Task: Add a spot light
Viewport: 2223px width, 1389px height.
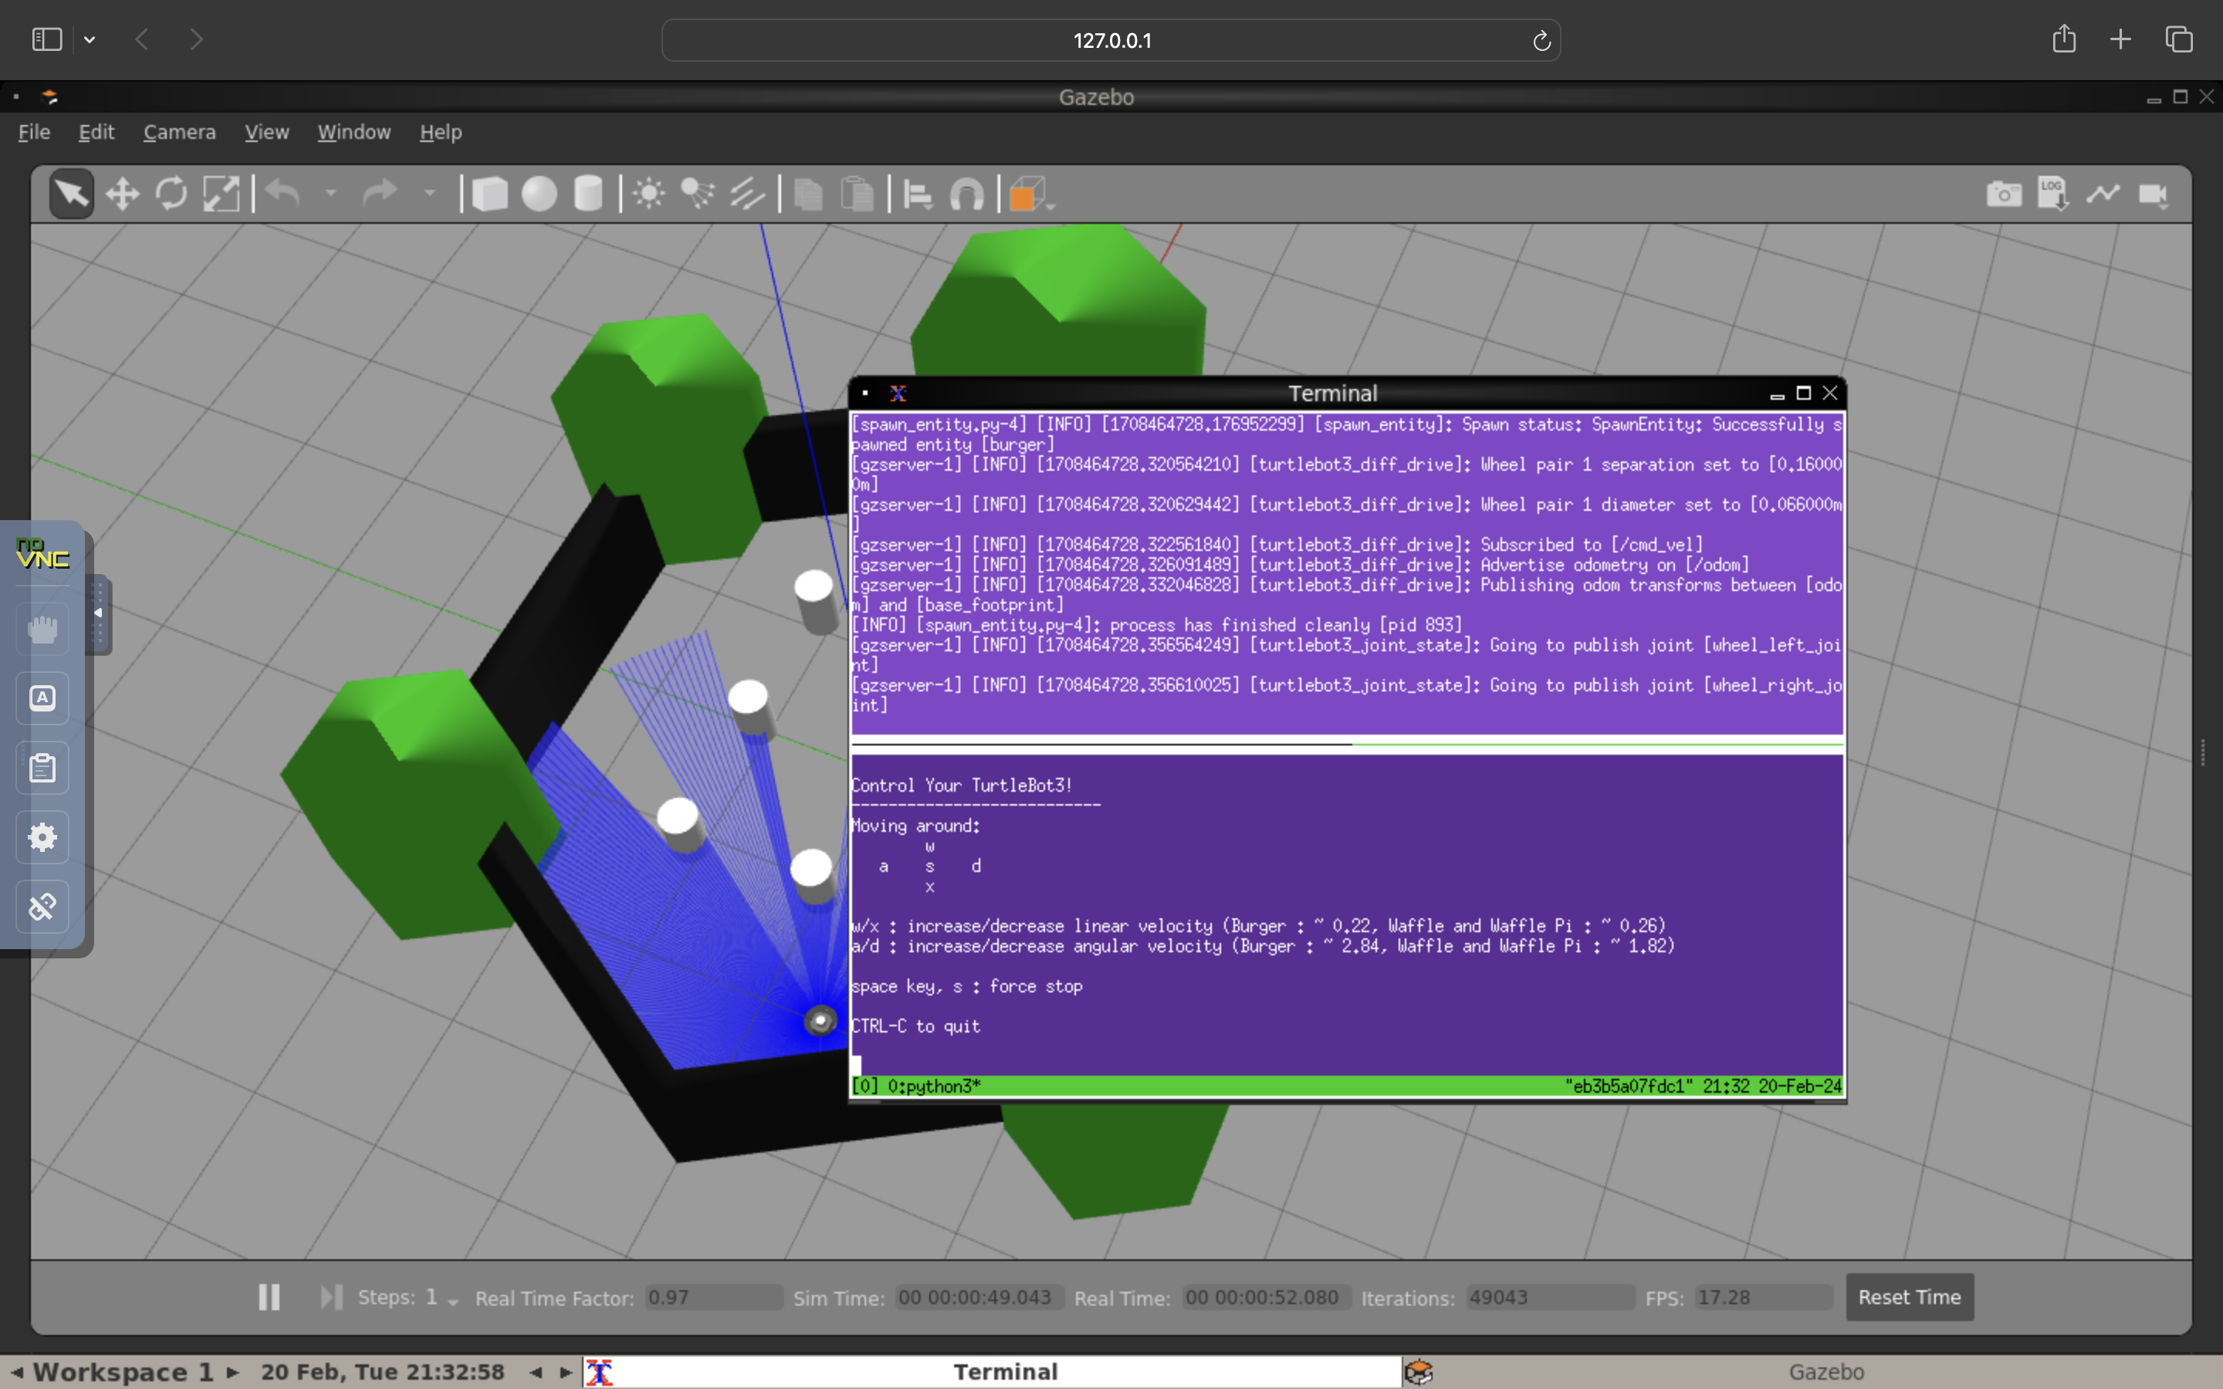Action: [698, 194]
